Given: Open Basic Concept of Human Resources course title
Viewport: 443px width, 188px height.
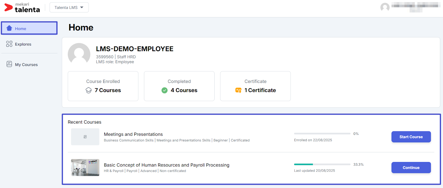Looking at the screenshot, I should coord(166,165).
